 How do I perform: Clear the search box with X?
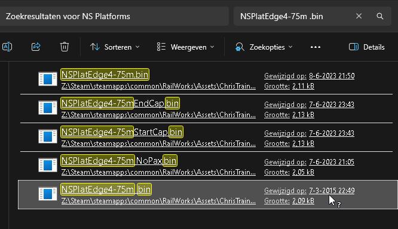(x=359, y=16)
